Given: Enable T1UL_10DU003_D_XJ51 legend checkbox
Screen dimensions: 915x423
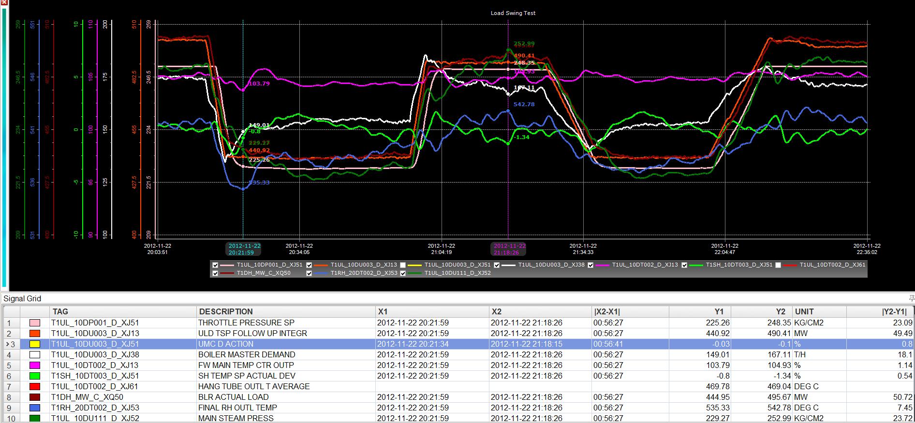Looking at the screenshot, I should pyautogui.click(x=403, y=265).
